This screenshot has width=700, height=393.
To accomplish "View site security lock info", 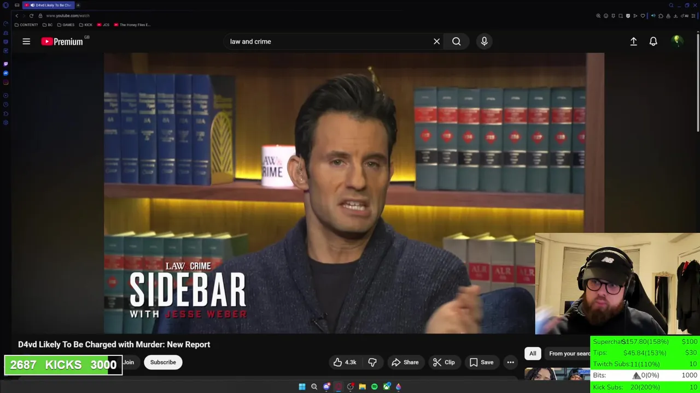I will click(40, 16).
